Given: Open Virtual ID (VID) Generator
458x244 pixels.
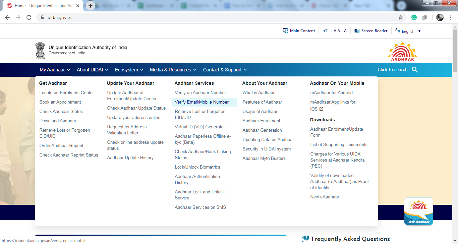Looking at the screenshot, I should (x=200, y=127).
